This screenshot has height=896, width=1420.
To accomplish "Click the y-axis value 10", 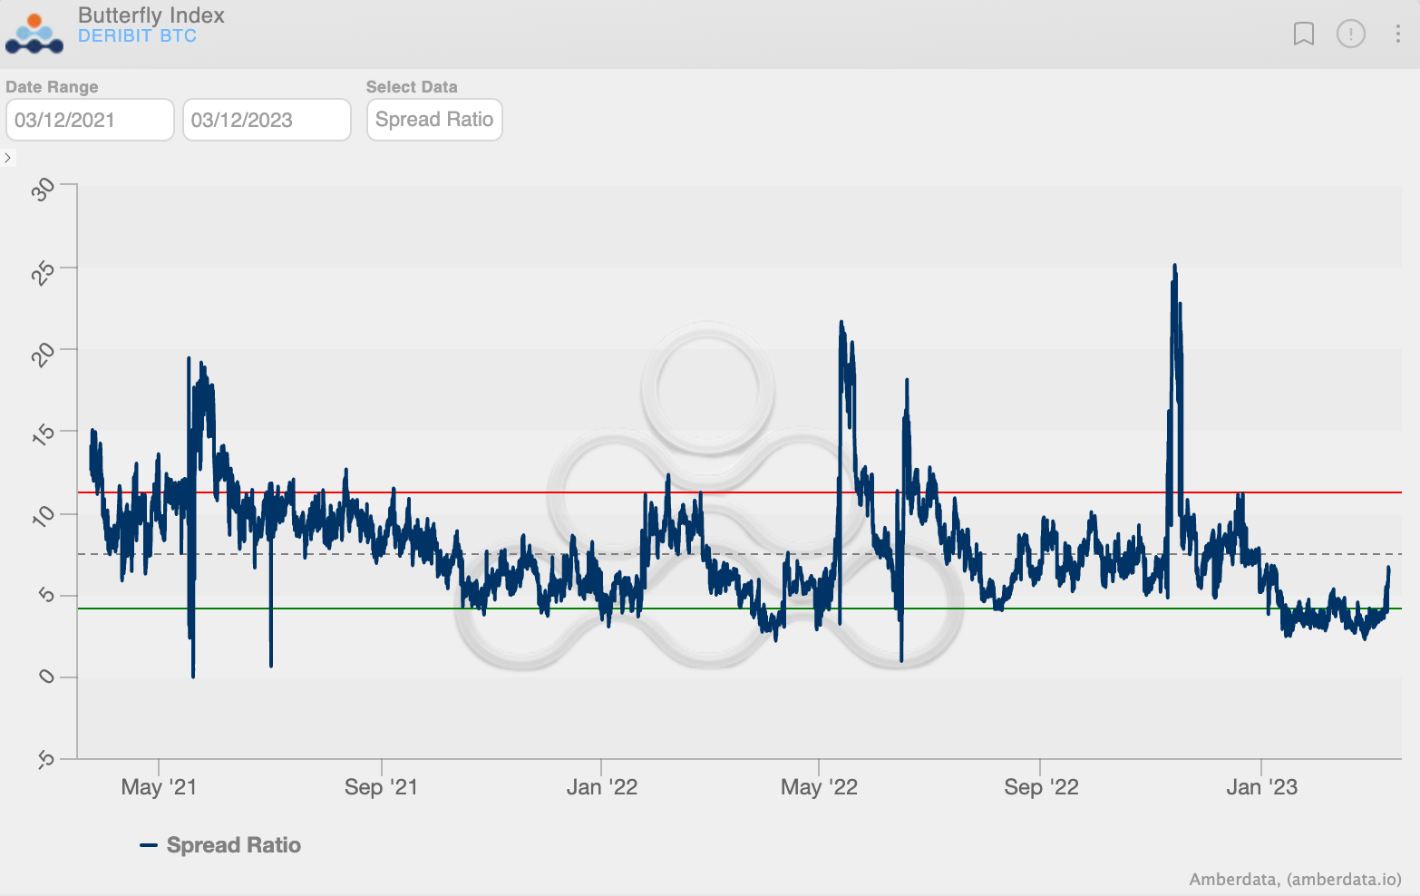I will [44, 516].
